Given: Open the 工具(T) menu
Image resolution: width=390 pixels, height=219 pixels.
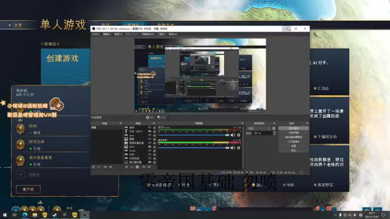Looking at the screenshot, I should (161, 34).
